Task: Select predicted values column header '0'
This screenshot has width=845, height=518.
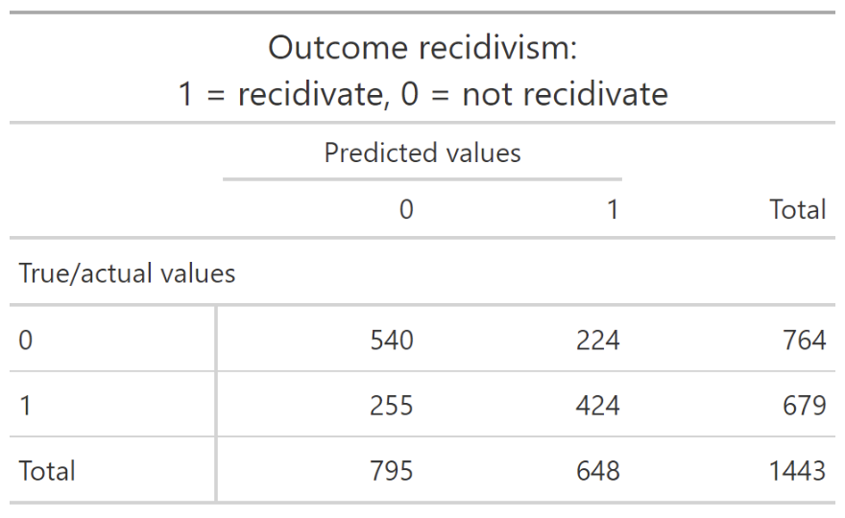Action: 406,209
